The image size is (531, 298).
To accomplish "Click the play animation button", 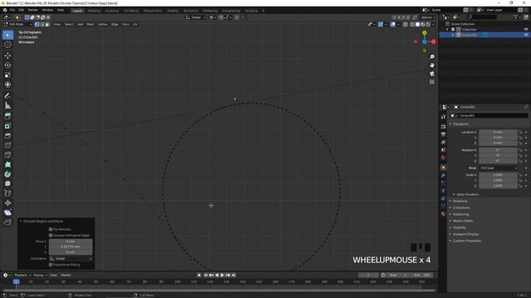I will 222,276.
